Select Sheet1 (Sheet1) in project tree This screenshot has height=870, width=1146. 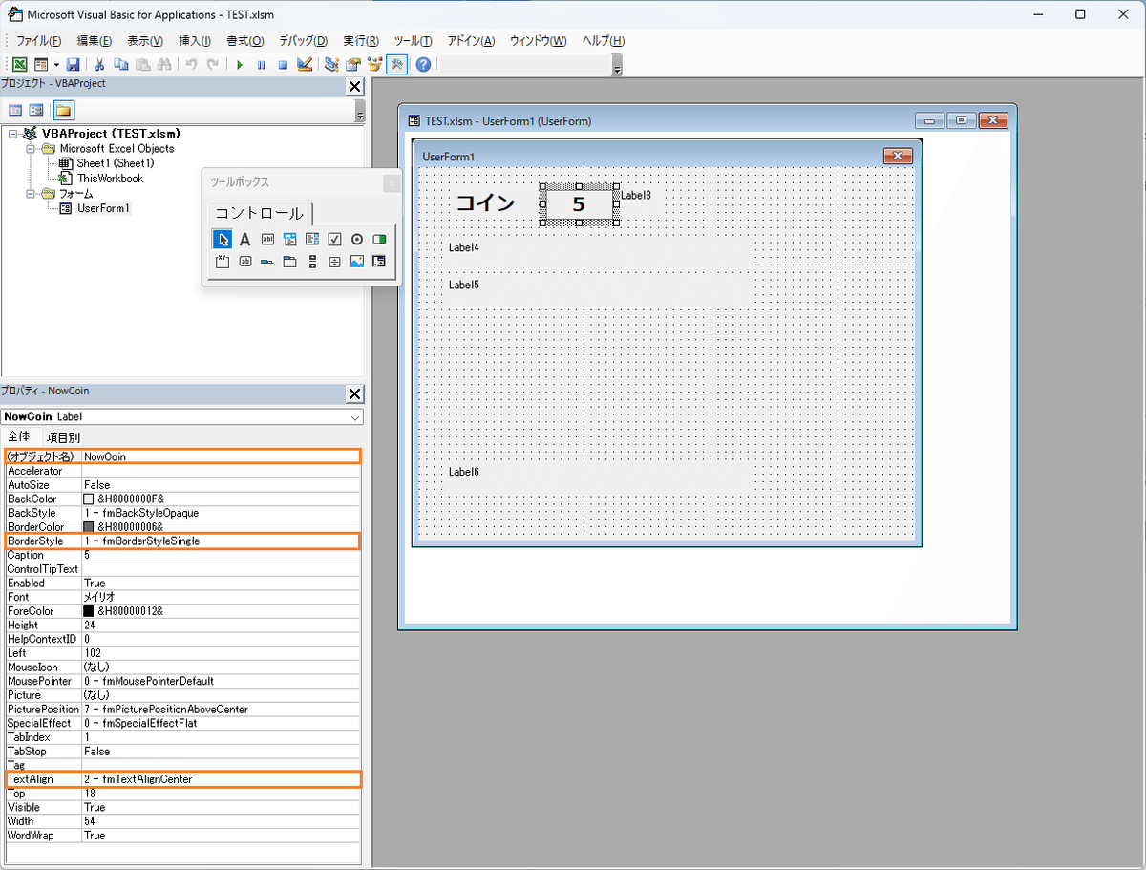116,163
